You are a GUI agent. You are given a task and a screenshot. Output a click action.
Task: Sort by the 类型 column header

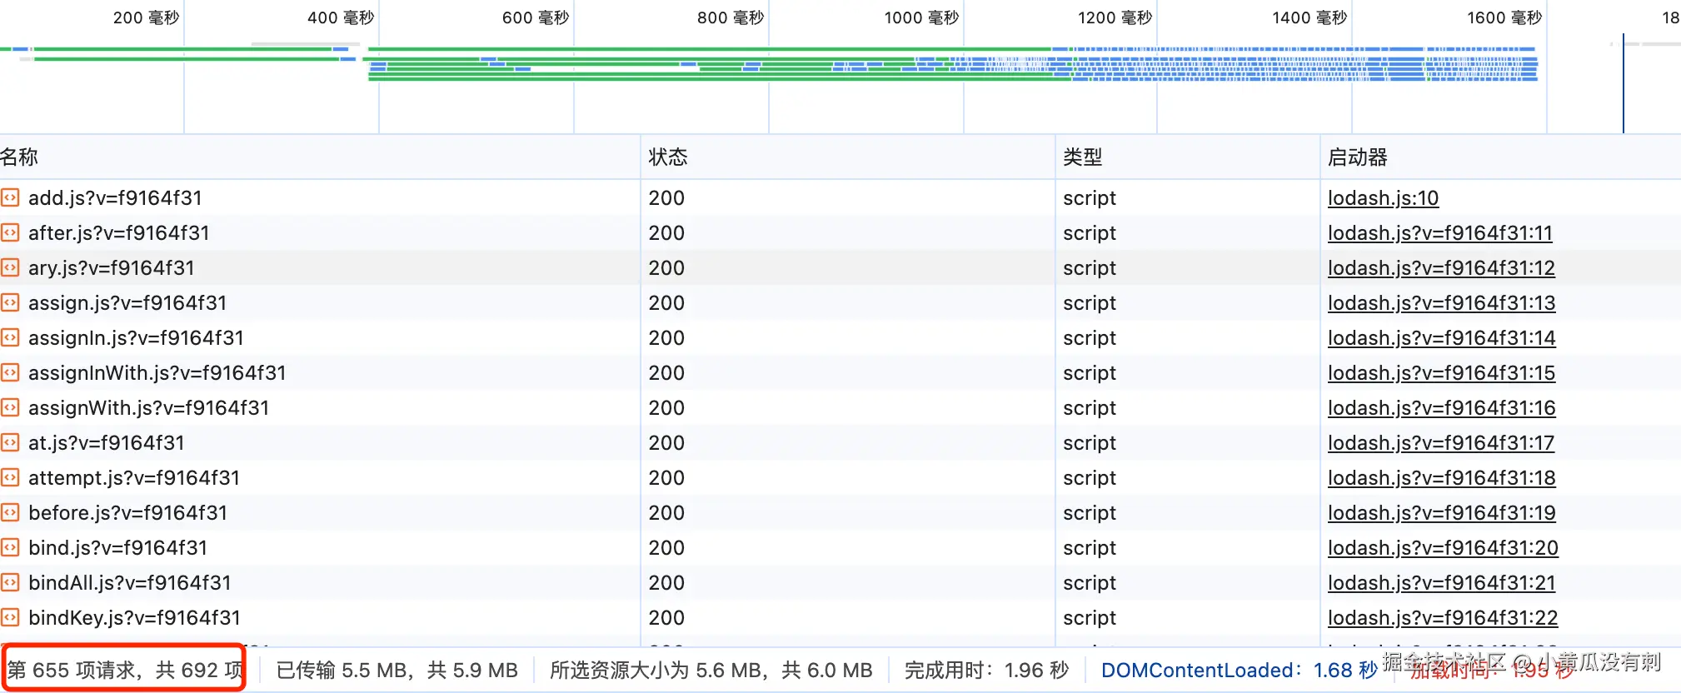coord(1188,157)
